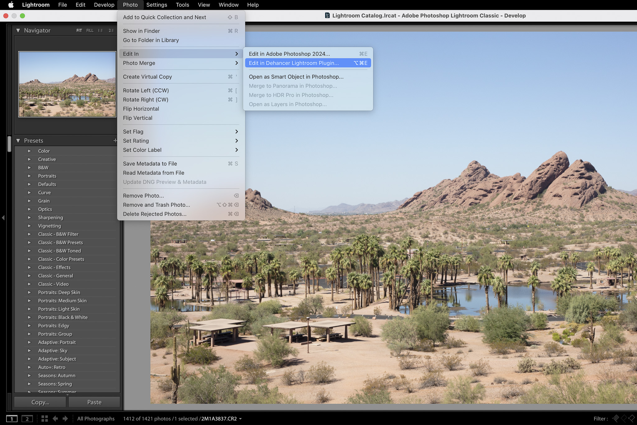Open the Set Rating submenu
637x425 pixels.
point(181,141)
